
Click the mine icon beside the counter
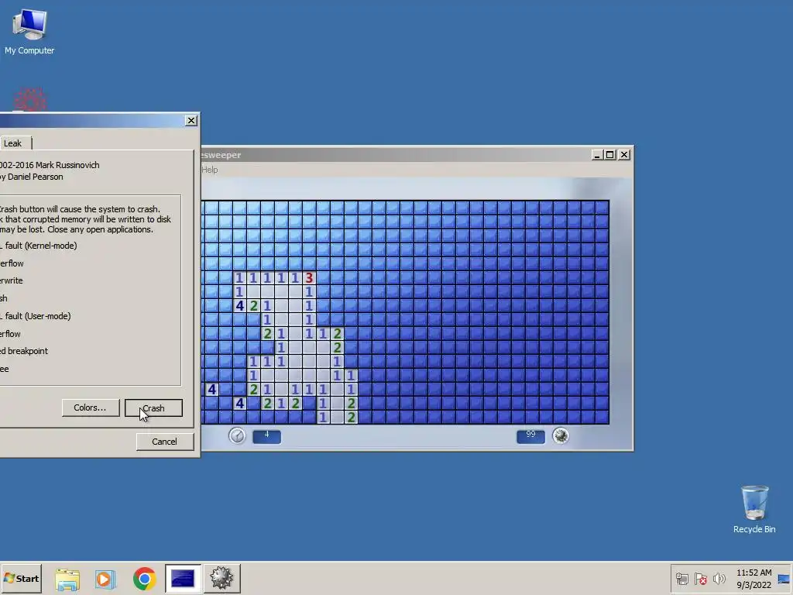click(x=561, y=435)
